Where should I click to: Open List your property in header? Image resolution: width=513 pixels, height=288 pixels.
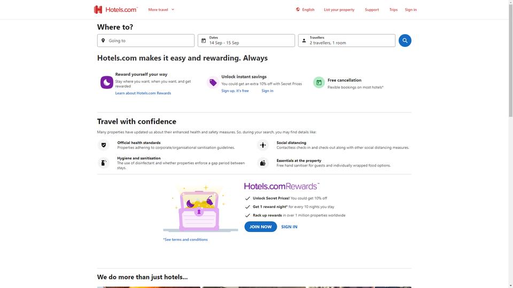[339, 10]
